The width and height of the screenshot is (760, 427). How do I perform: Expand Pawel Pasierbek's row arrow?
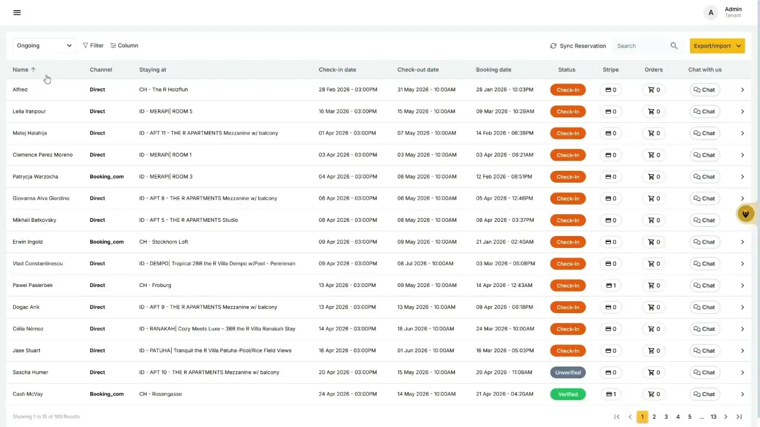[742, 286]
